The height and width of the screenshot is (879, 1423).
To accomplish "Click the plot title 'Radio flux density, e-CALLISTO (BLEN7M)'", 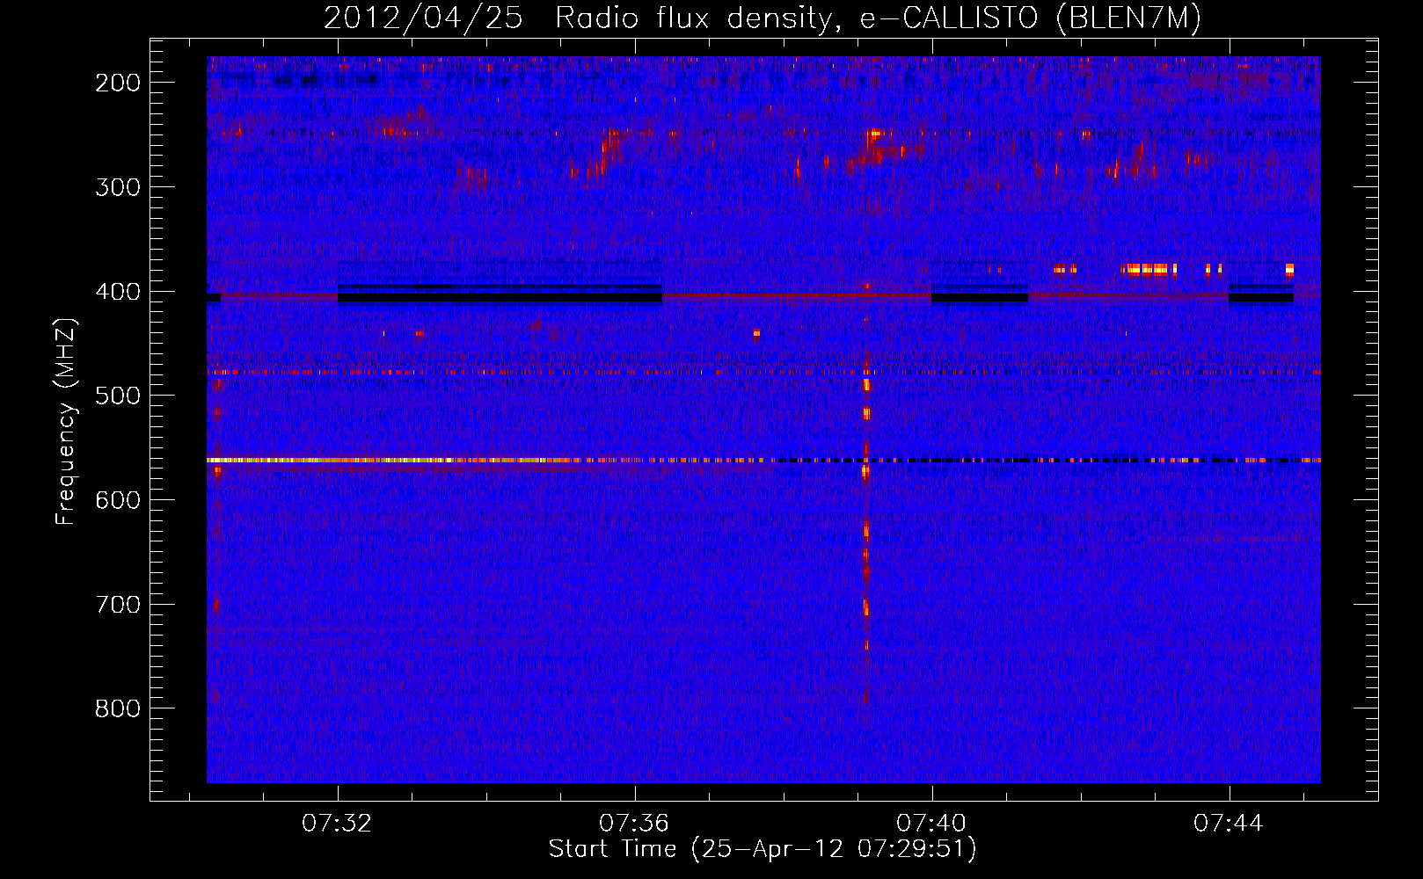I will click(878, 18).
